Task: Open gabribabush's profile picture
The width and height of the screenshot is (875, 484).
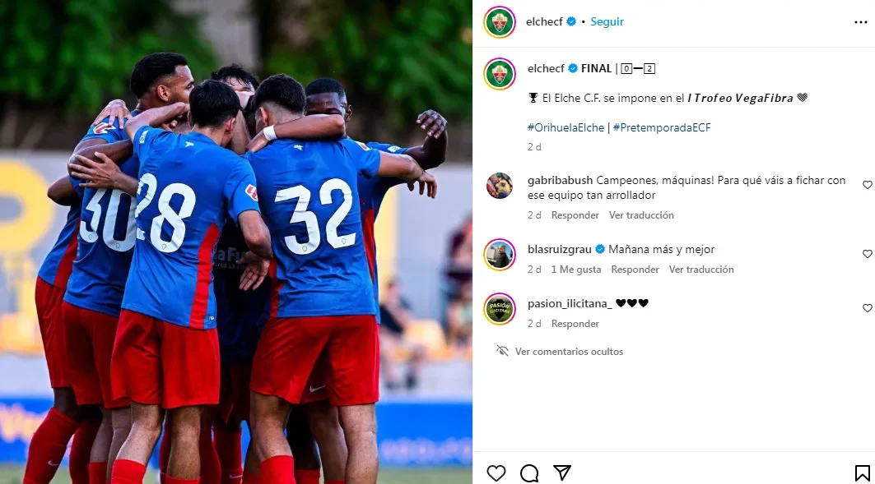Action: (x=500, y=186)
